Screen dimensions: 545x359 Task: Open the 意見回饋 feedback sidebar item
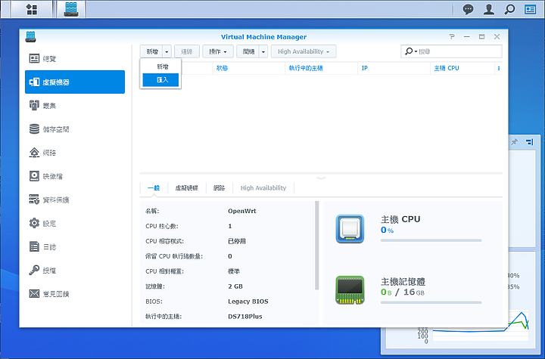coord(75,294)
